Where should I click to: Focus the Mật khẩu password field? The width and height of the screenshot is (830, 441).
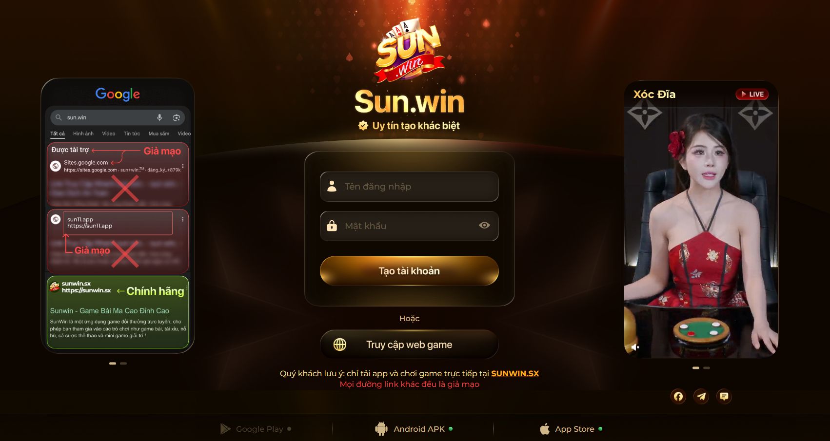(409, 226)
